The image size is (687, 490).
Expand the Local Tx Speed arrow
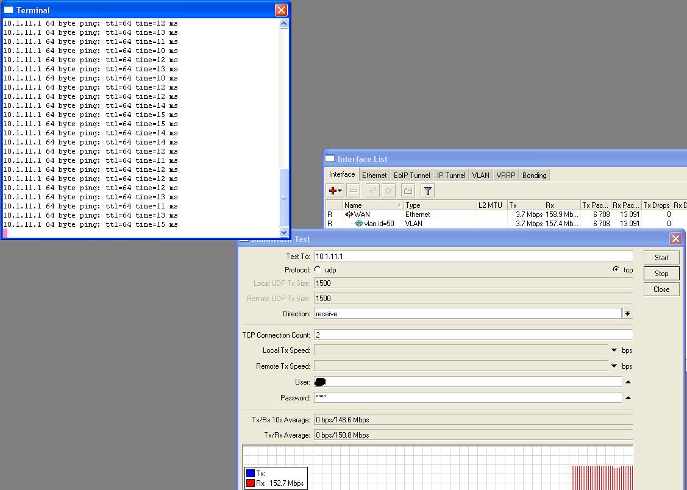pos(614,350)
